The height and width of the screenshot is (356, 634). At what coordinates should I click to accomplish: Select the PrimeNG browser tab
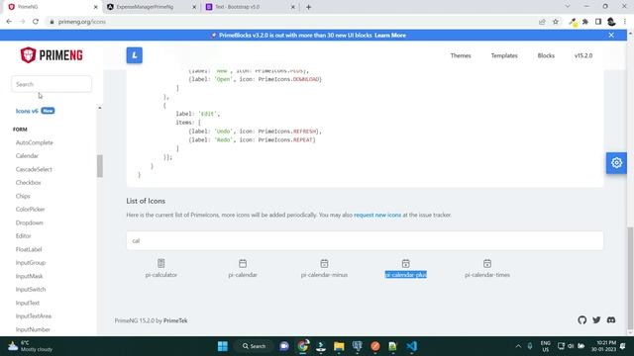click(52, 7)
